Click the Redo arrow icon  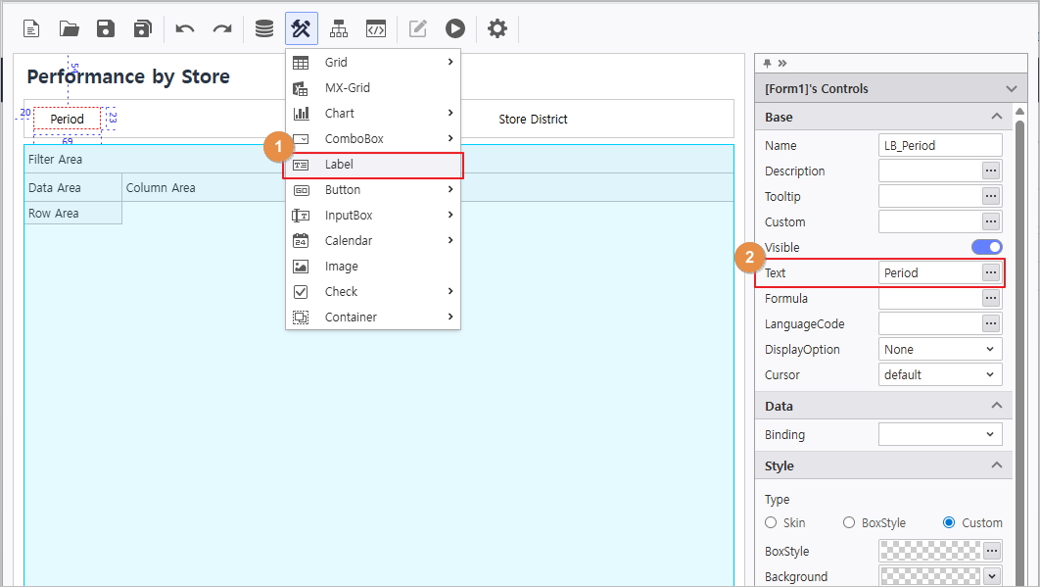click(222, 28)
